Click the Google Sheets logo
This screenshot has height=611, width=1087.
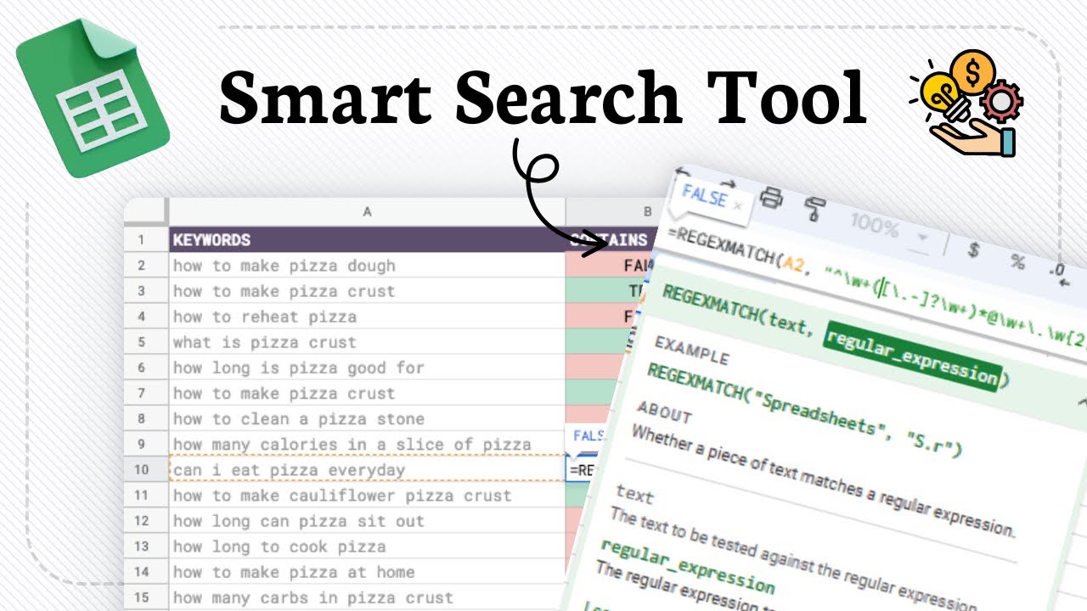(92, 99)
